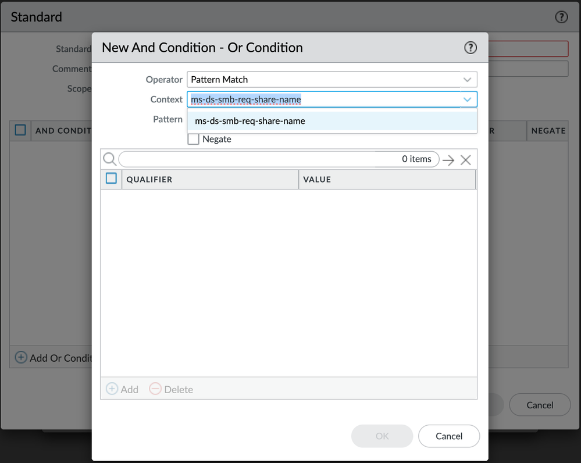This screenshot has height=463, width=581.
Task: Expand the Operator dropdown arrow
Action: [x=467, y=79]
